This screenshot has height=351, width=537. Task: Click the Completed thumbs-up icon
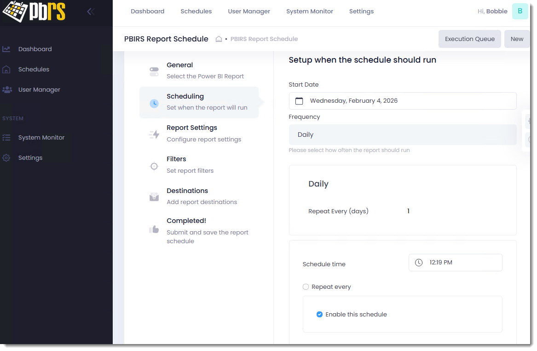(154, 229)
